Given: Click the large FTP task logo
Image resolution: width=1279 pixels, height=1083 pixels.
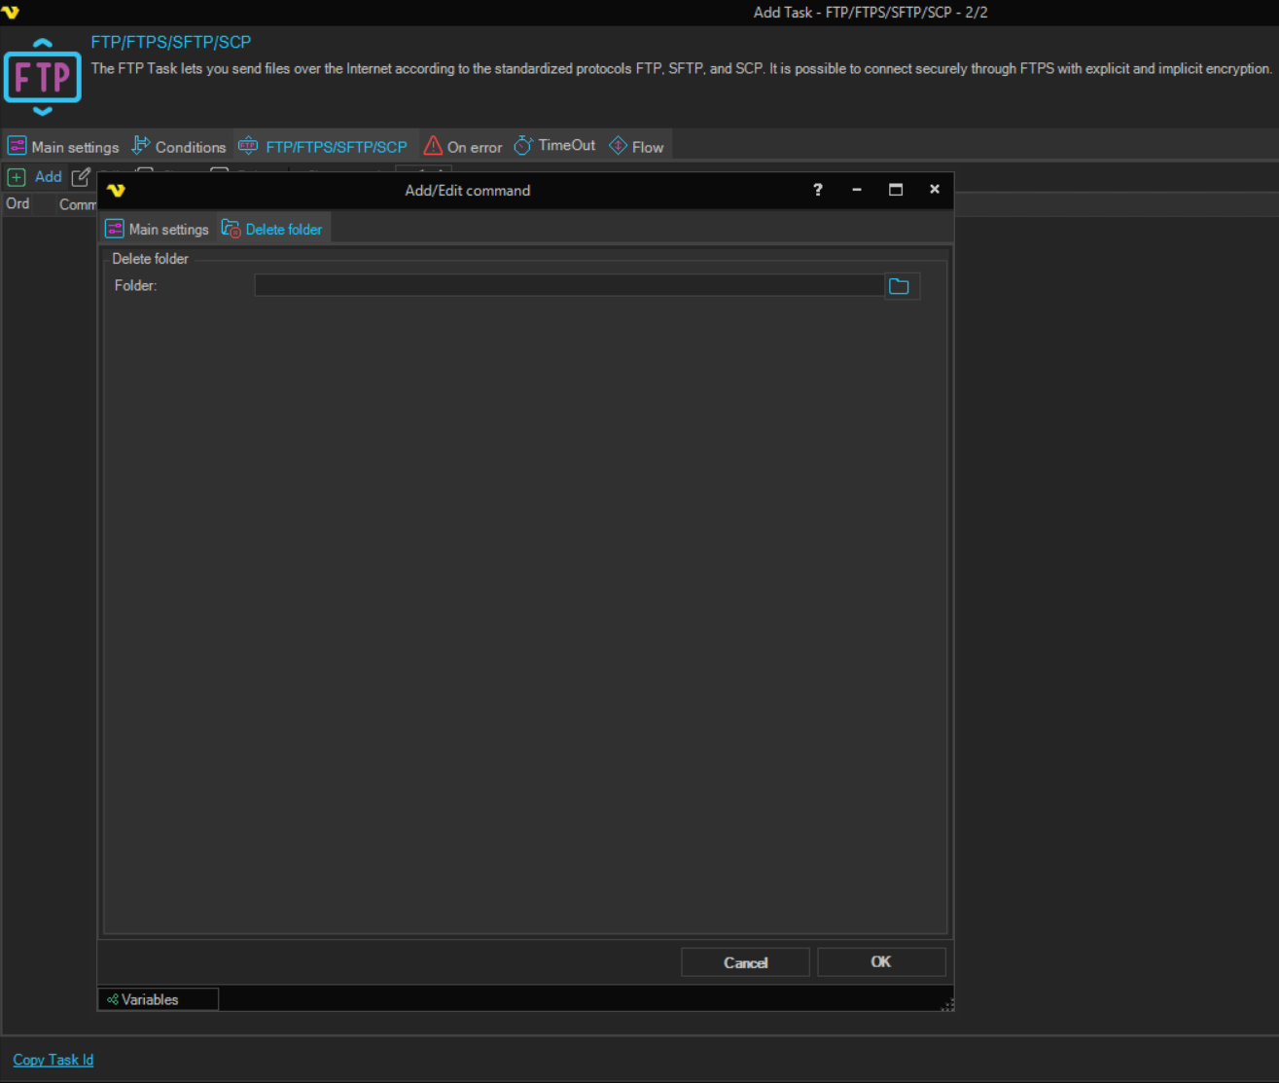Looking at the screenshot, I should [x=43, y=77].
